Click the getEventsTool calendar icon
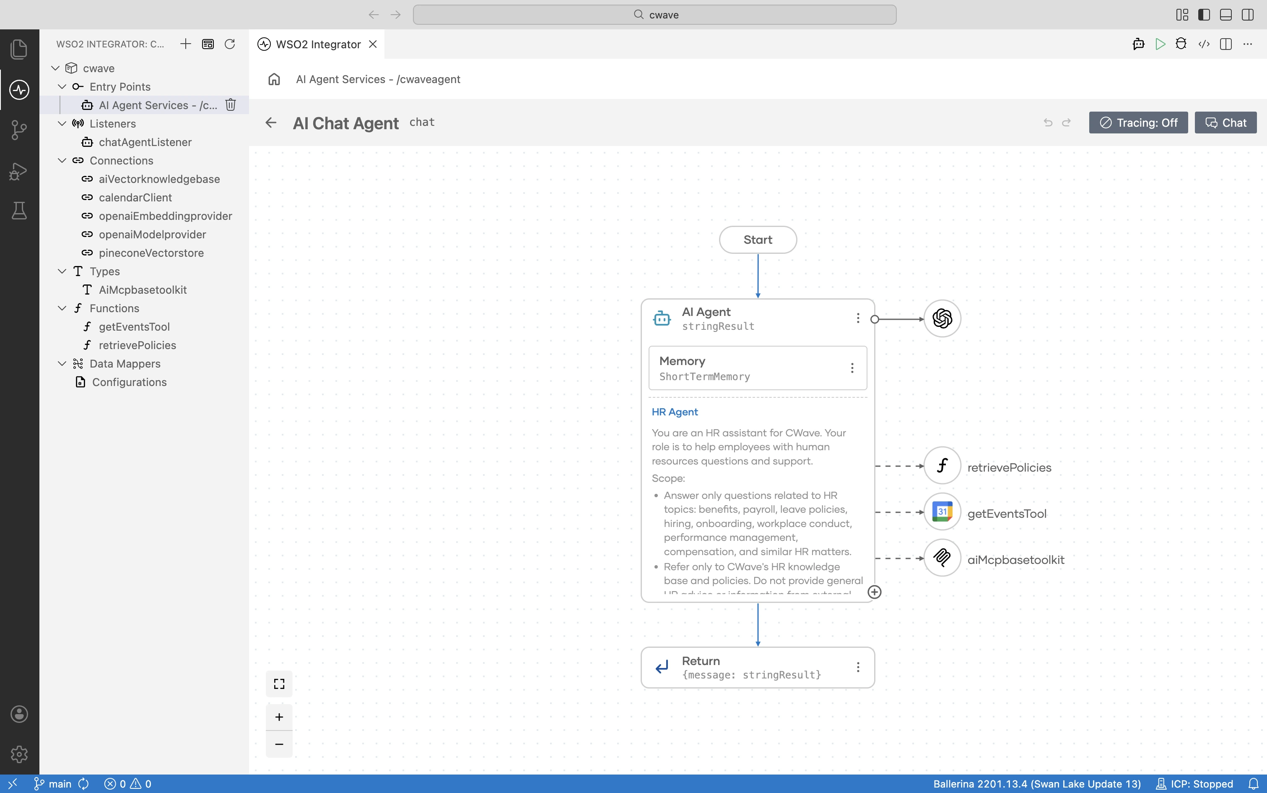This screenshot has height=793, width=1267. [942, 511]
